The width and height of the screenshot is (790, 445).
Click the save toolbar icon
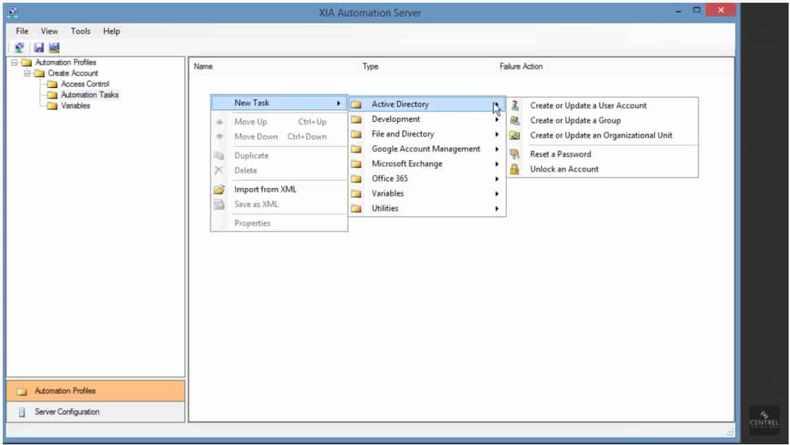pyautogui.click(x=39, y=48)
